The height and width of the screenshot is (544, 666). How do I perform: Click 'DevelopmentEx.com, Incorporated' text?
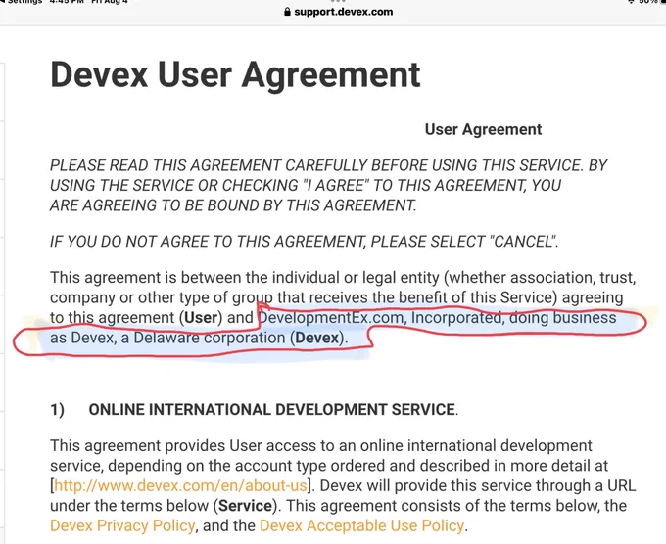[x=380, y=318]
